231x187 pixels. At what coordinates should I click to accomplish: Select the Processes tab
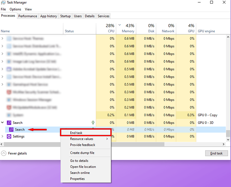pos(8,15)
